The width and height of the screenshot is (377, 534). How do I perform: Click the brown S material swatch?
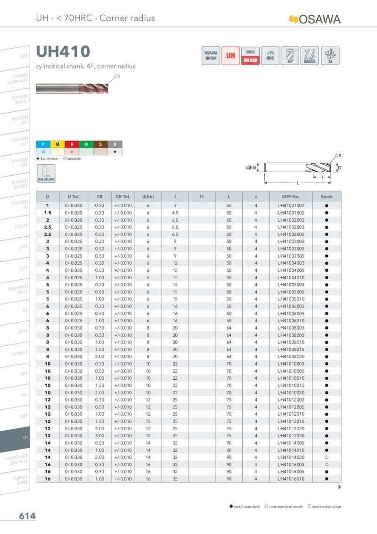click(100, 144)
